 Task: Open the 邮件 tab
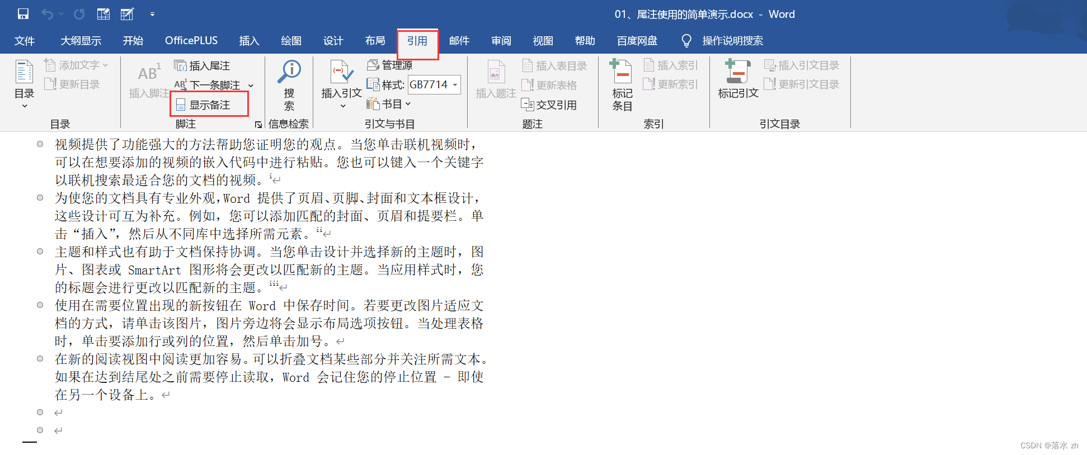(459, 41)
